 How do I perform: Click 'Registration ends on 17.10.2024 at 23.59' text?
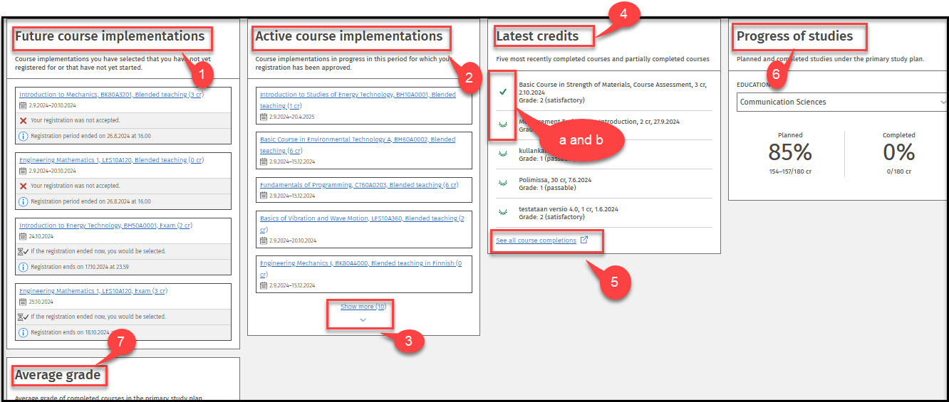pos(80,267)
